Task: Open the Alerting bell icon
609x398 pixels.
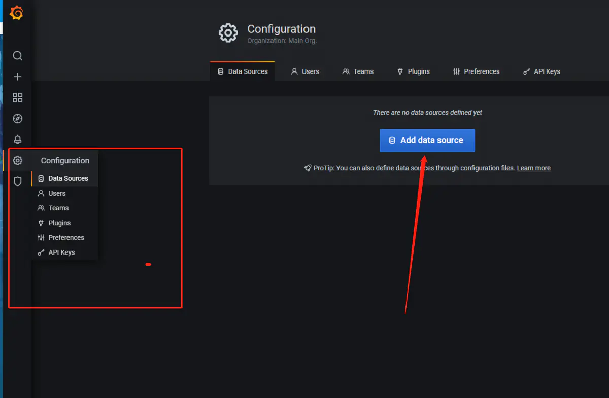Action: point(17,139)
